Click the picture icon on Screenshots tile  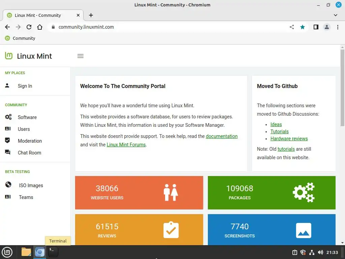[304, 231]
